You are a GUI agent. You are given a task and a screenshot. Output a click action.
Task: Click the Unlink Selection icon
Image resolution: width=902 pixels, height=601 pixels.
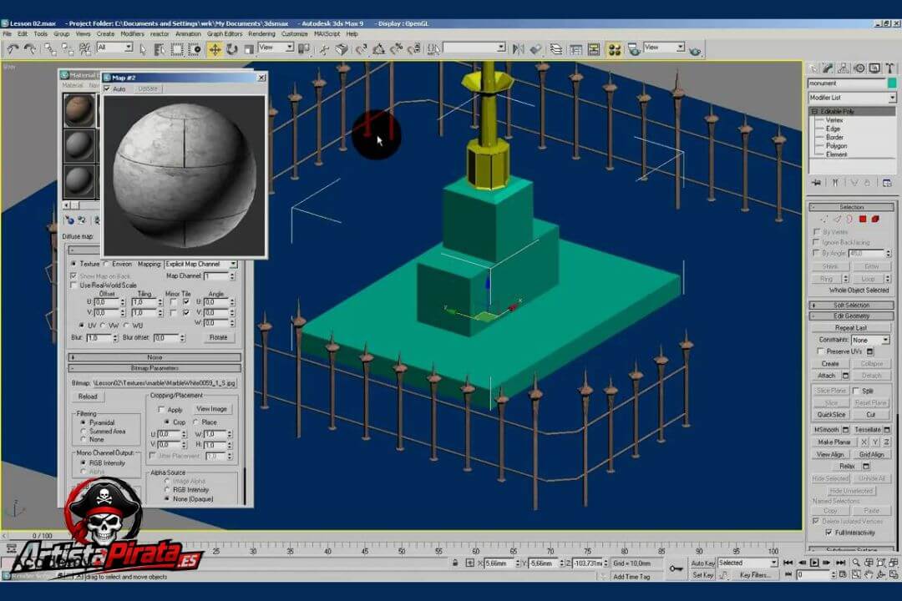tap(68, 49)
